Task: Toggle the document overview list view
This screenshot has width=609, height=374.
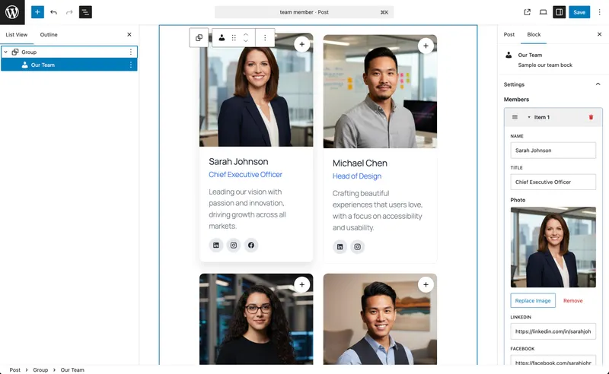Action: tap(85, 12)
